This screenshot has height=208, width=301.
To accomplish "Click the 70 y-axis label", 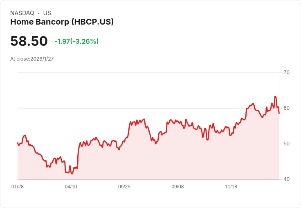I will click(x=286, y=72).
